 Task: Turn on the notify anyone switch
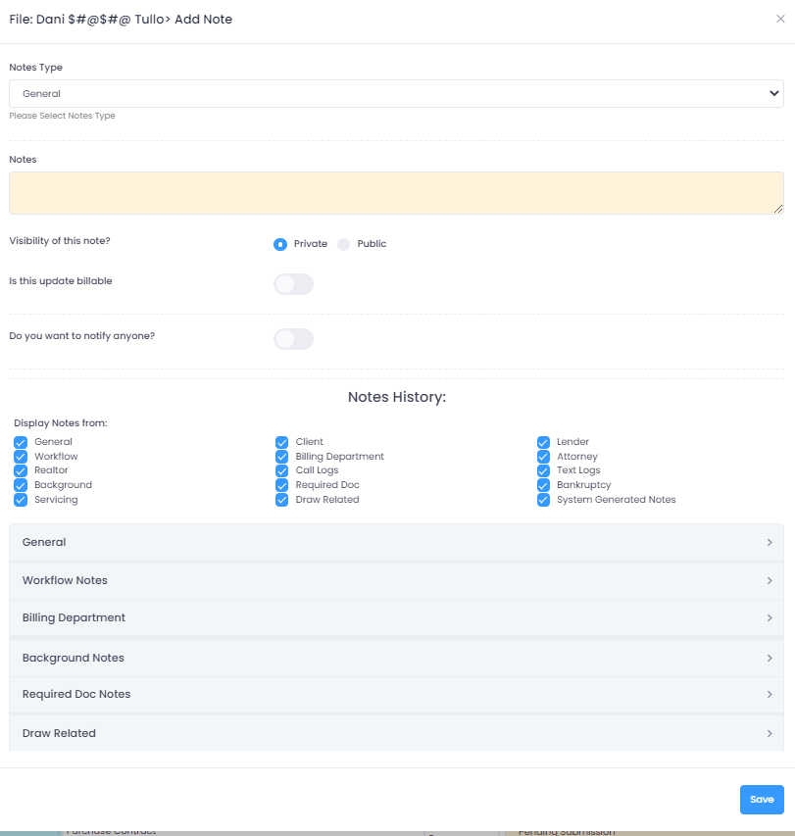point(292,336)
